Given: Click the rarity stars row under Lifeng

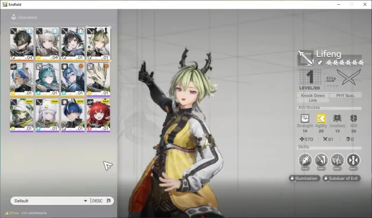Looking at the screenshot, I should (x=345, y=62).
